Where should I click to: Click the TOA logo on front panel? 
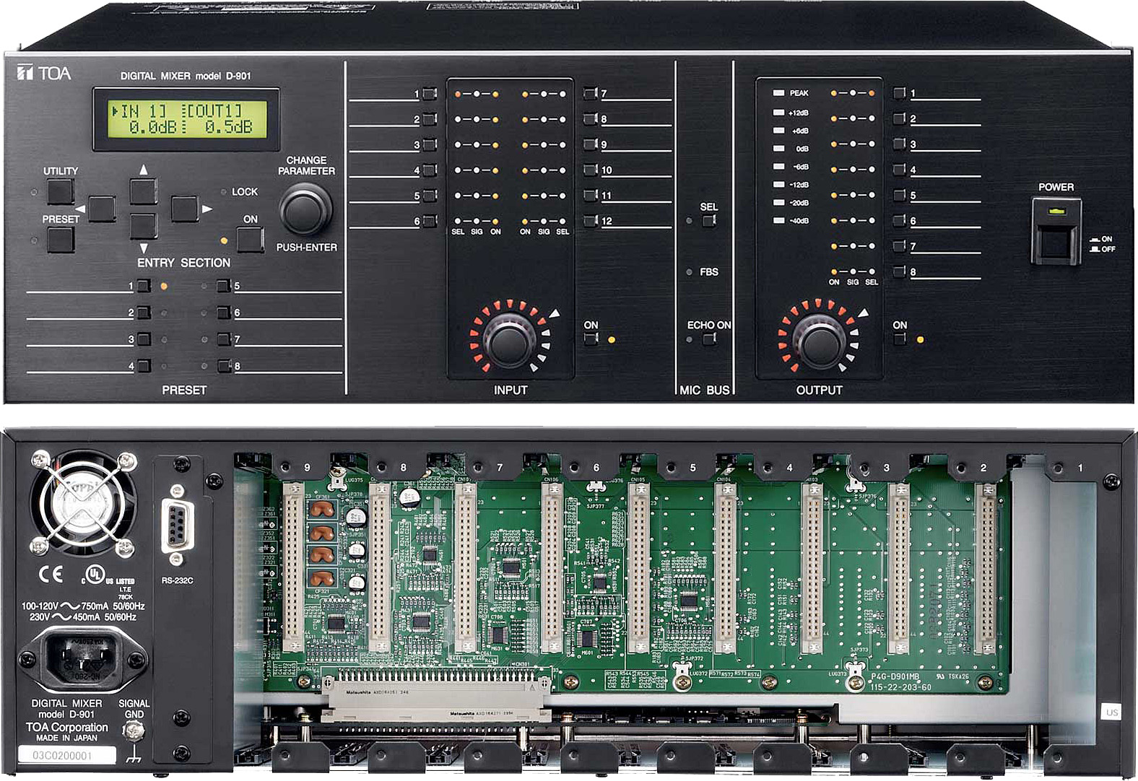44,73
